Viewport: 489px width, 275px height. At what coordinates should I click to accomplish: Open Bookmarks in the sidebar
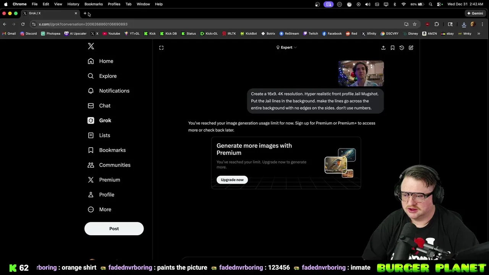pos(107,150)
